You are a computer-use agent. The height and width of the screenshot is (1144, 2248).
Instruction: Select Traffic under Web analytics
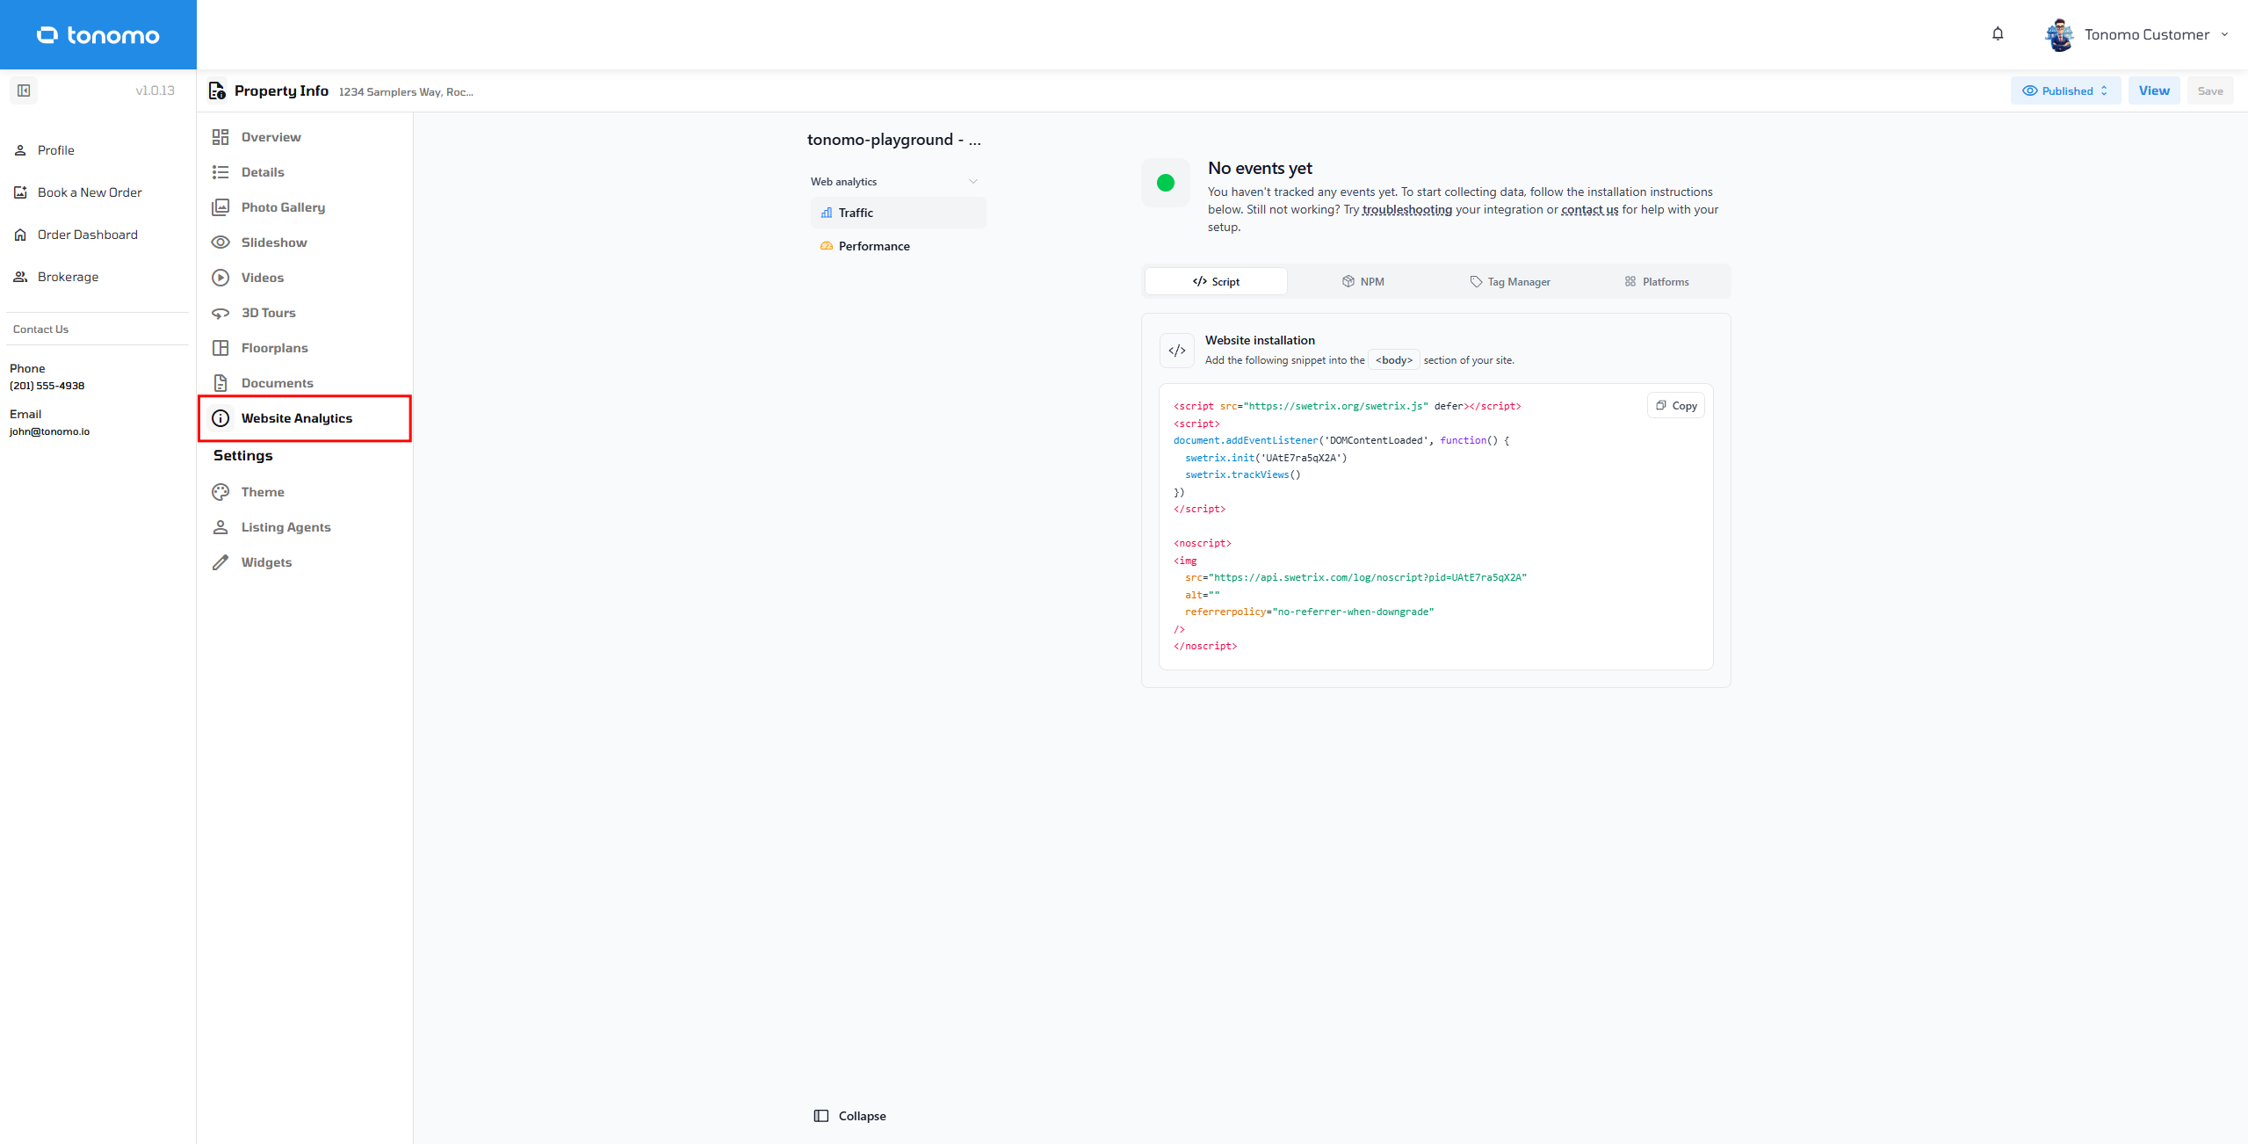898,213
